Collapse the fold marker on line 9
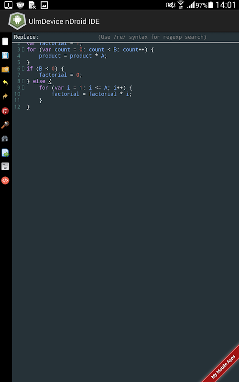239x382 pixels. tap(23, 87)
